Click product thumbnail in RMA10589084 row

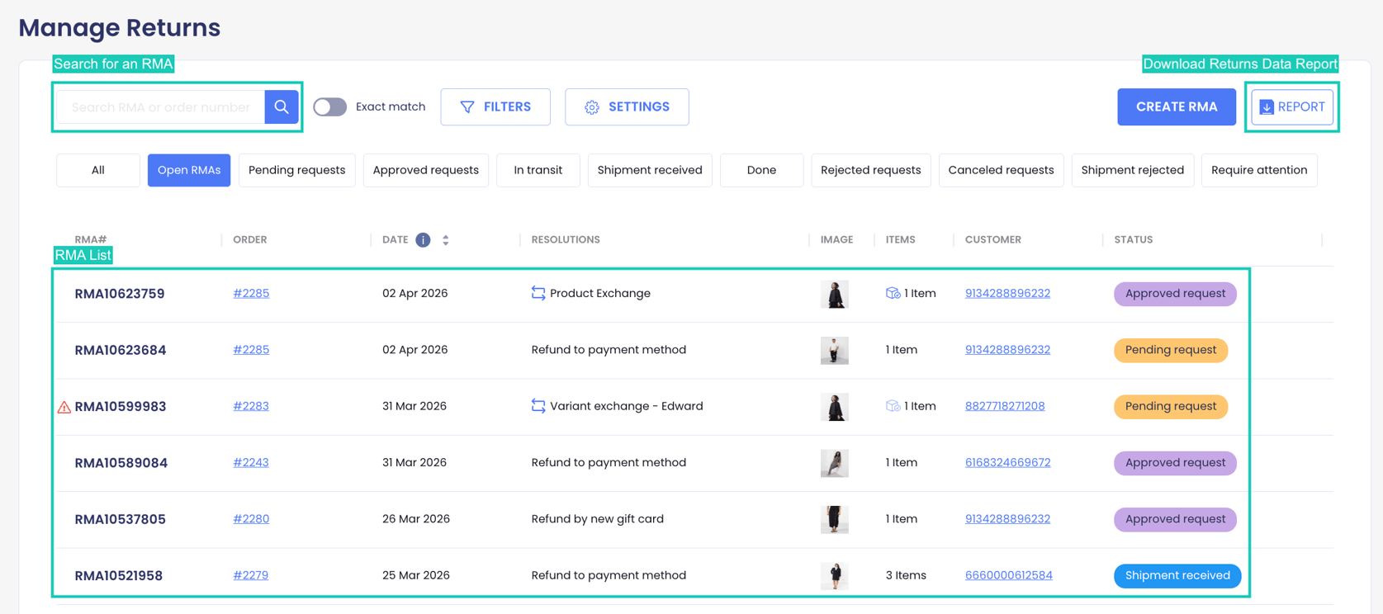pos(835,463)
